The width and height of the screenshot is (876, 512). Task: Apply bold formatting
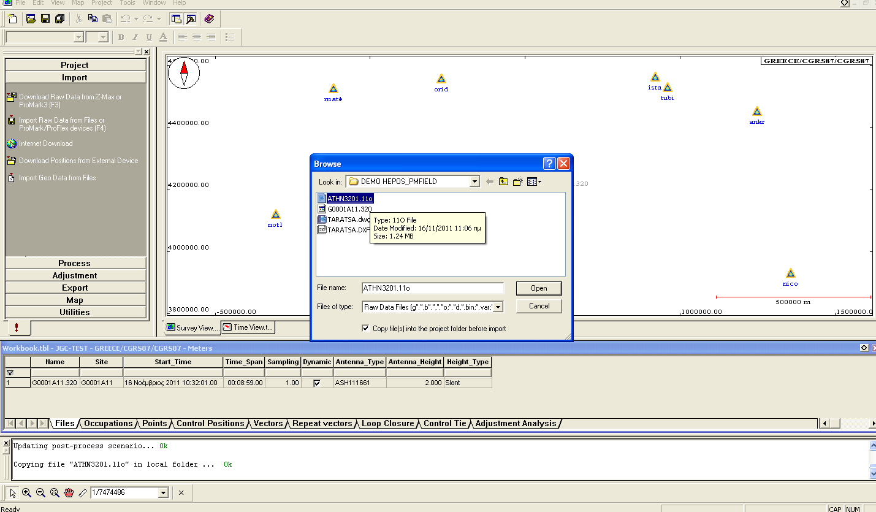click(x=121, y=37)
